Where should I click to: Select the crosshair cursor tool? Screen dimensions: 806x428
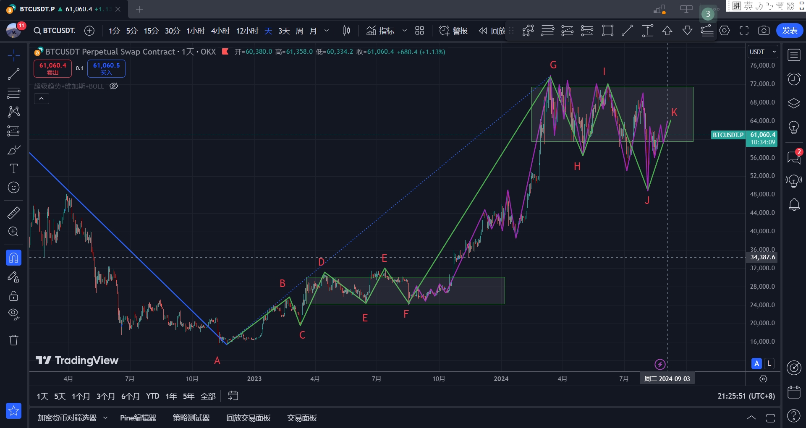pos(13,55)
